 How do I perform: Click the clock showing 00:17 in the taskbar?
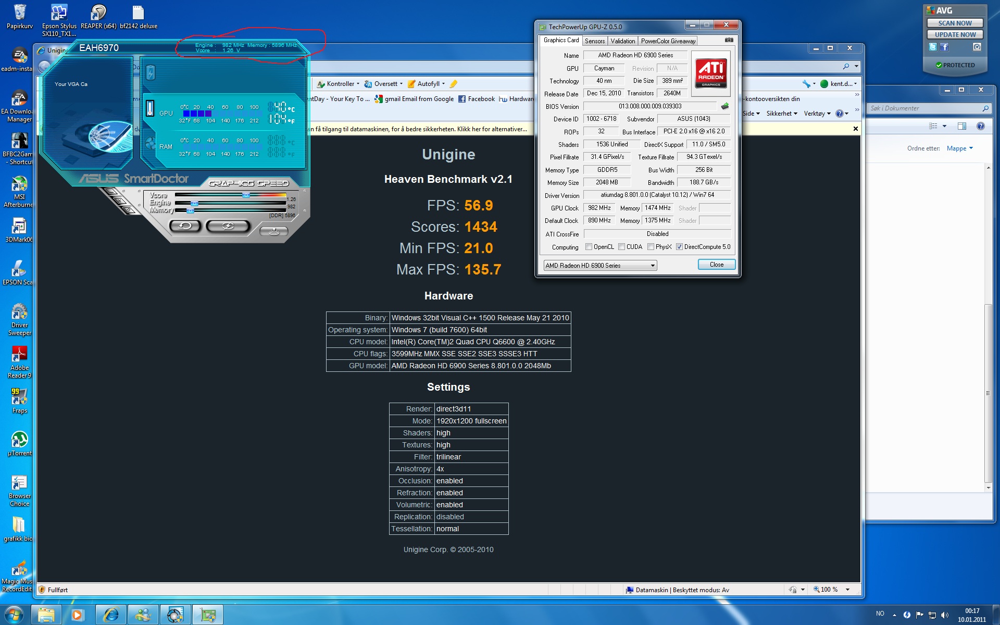tap(972, 611)
